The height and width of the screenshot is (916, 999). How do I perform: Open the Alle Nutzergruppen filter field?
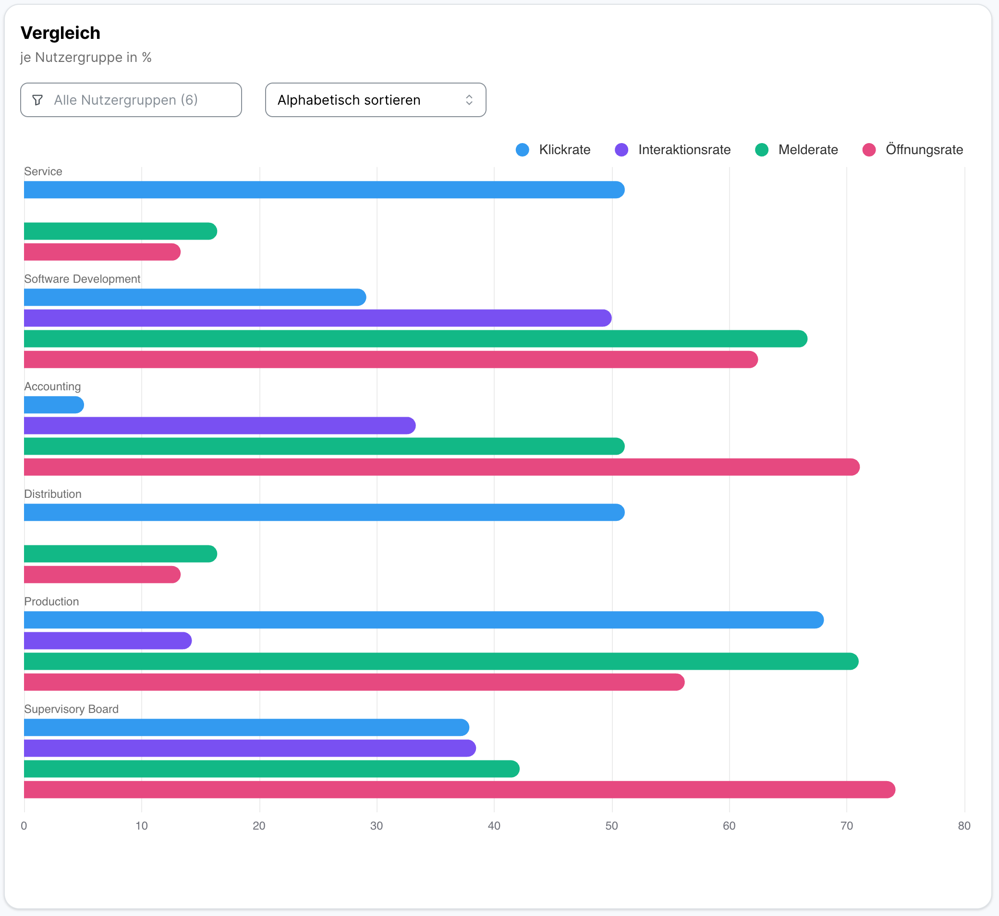point(131,100)
